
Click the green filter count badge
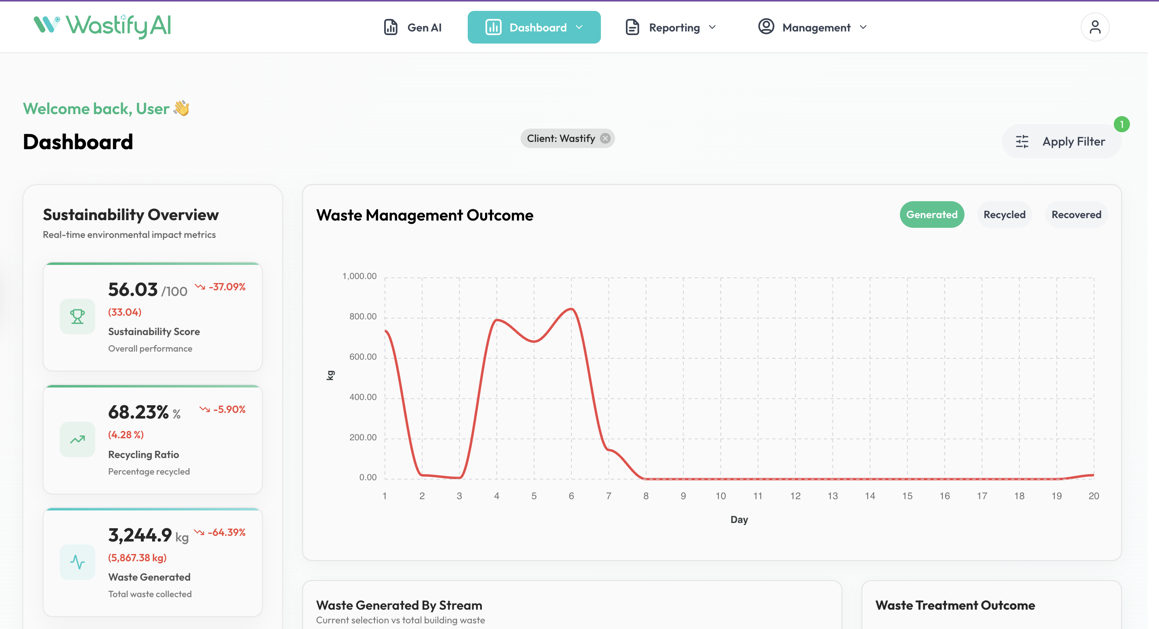(x=1121, y=124)
